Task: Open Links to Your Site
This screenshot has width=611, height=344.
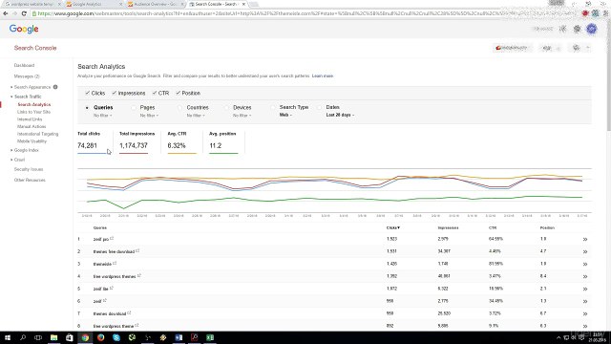Action: point(34,112)
